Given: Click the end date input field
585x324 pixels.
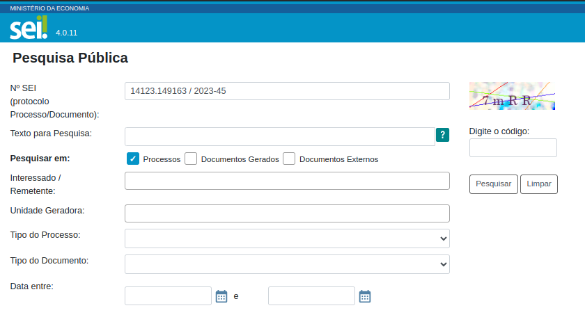Looking at the screenshot, I should pyautogui.click(x=311, y=296).
